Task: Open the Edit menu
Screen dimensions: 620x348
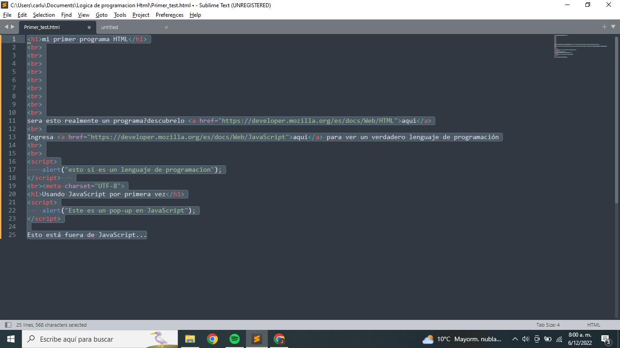Action: tap(22, 15)
